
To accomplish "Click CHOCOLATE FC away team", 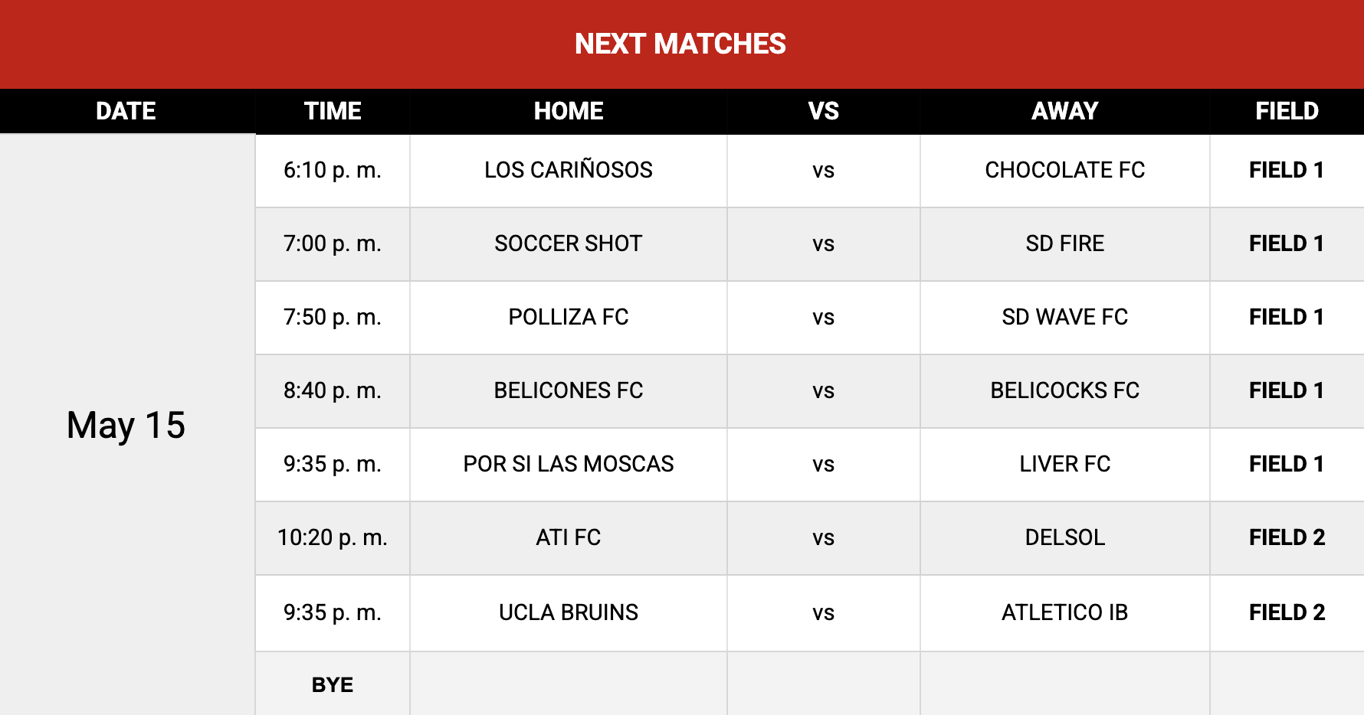I will point(1065,170).
